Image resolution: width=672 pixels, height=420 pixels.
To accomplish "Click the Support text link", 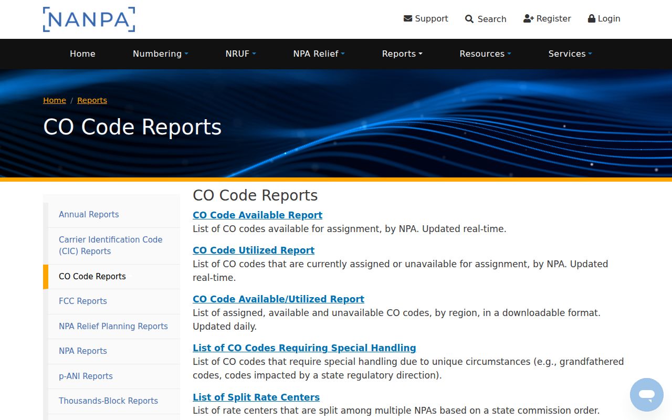I will (x=432, y=18).
